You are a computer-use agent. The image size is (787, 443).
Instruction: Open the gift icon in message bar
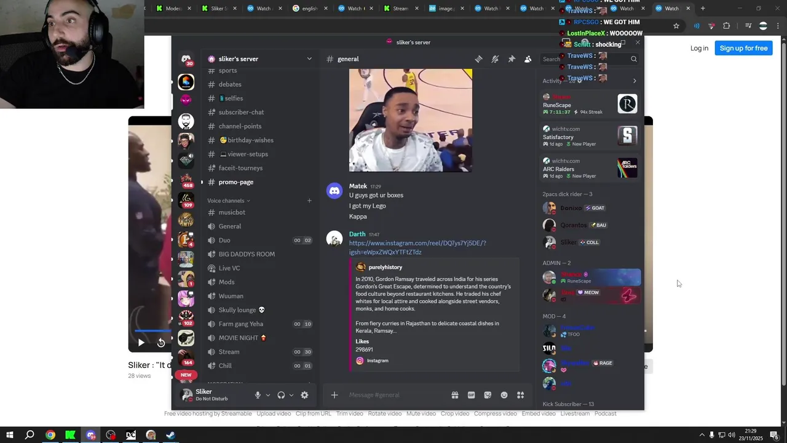tap(455, 395)
